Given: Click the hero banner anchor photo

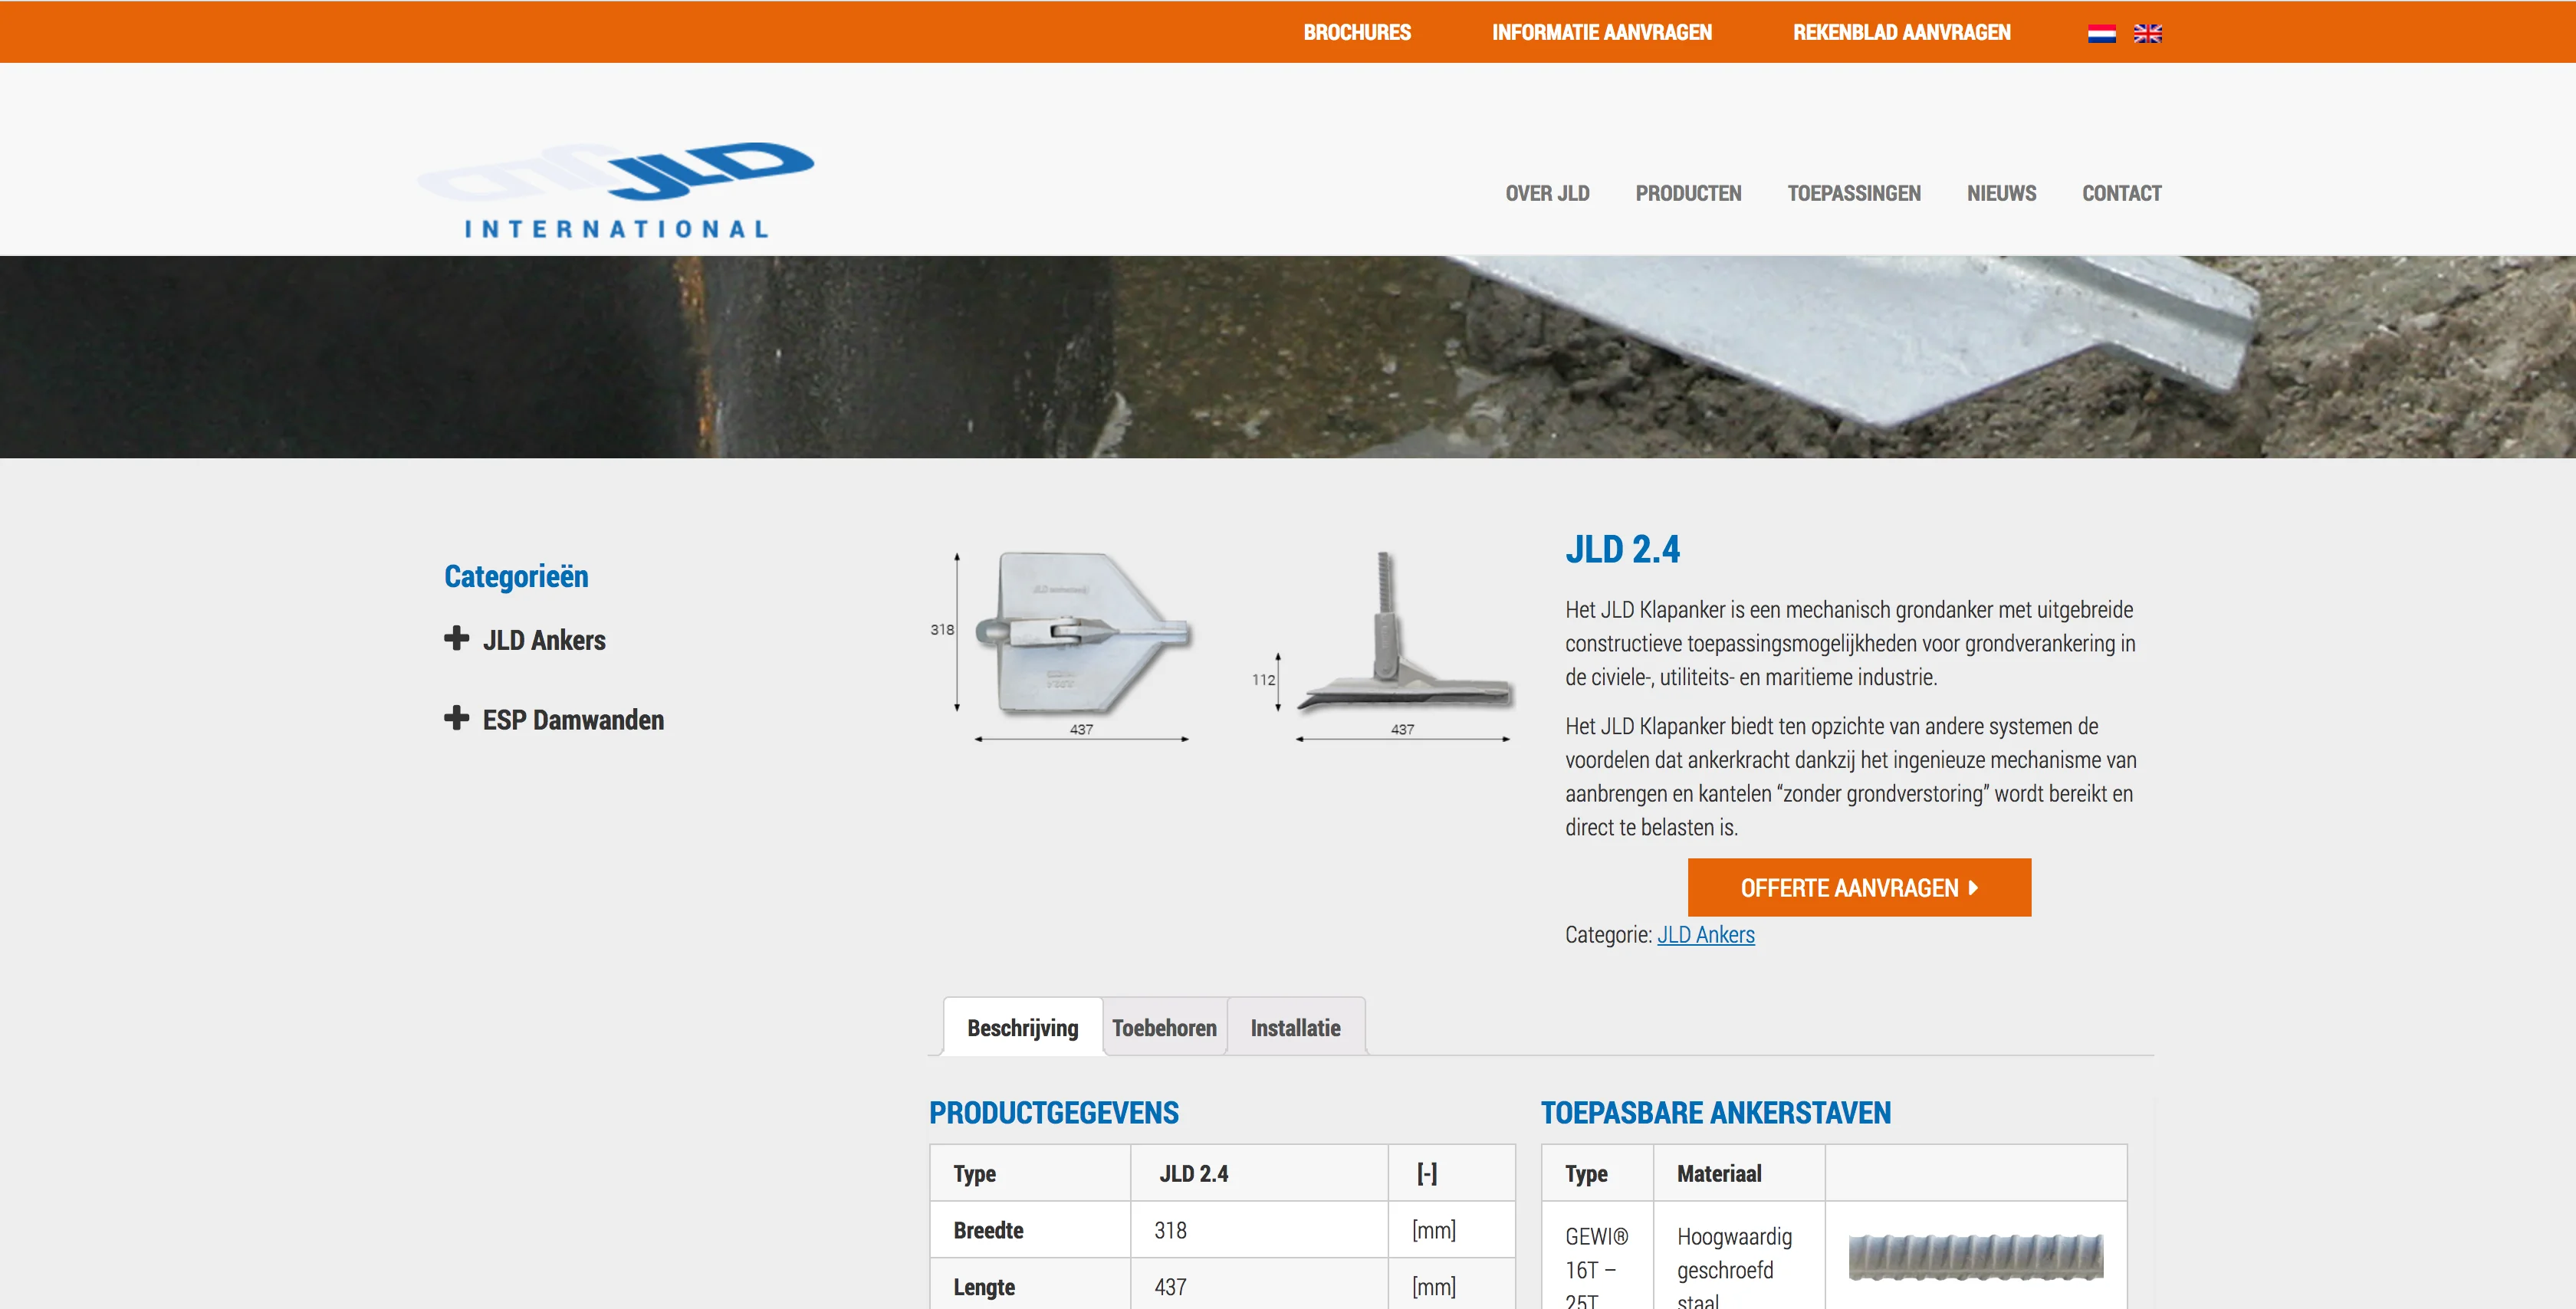Looking at the screenshot, I should 1288,357.
